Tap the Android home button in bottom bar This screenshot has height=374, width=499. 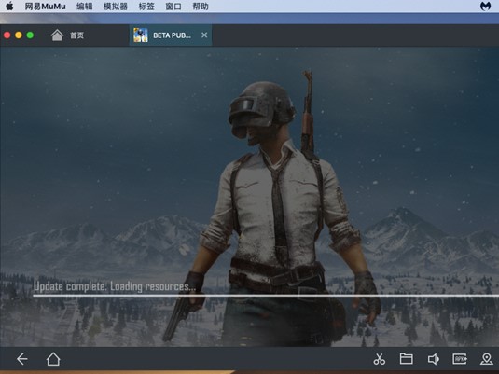point(53,359)
